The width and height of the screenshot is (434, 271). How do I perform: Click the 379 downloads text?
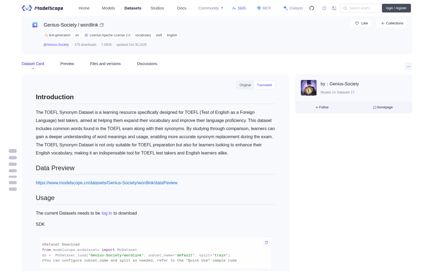pos(85,45)
